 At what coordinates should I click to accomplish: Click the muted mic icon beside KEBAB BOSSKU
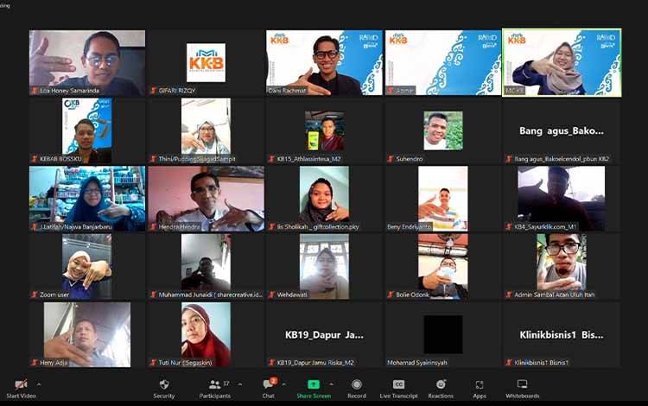point(35,159)
